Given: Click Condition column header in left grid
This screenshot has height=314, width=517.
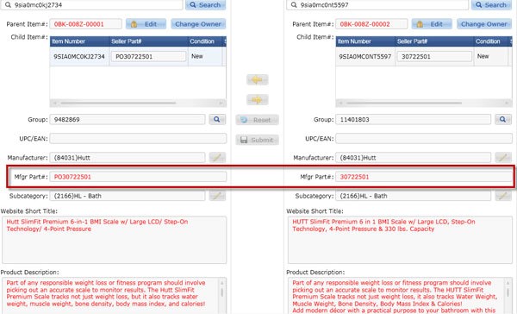Looking at the screenshot, I should (x=205, y=41).
